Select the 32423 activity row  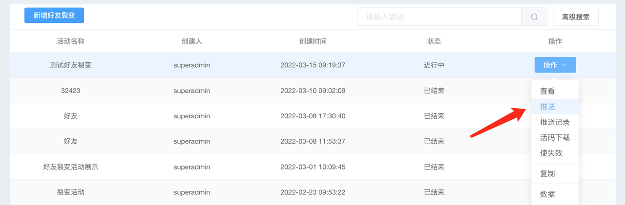click(x=313, y=91)
